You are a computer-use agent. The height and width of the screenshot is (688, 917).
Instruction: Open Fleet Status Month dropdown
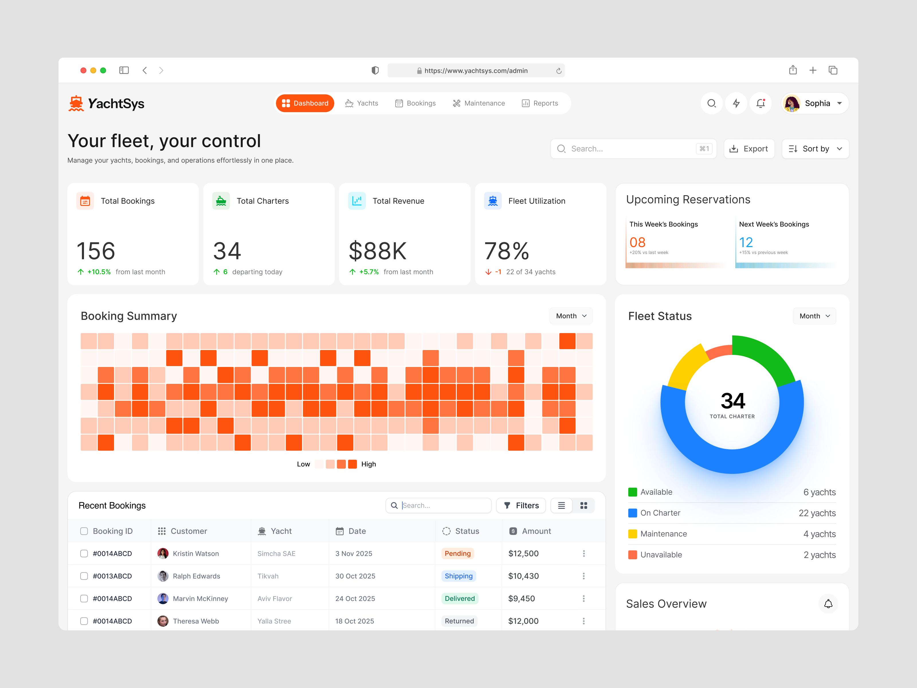click(814, 316)
